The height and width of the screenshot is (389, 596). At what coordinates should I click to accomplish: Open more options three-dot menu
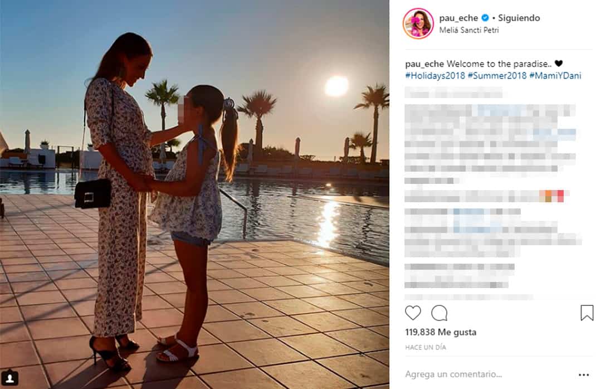(583, 375)
